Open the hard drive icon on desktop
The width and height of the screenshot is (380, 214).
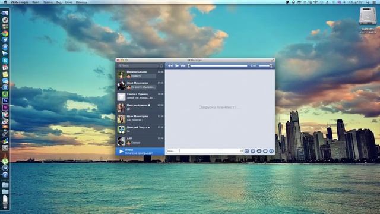coord(368,16)
